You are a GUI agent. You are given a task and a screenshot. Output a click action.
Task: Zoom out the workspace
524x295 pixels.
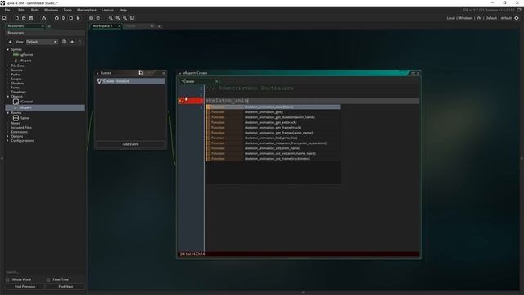111,18
